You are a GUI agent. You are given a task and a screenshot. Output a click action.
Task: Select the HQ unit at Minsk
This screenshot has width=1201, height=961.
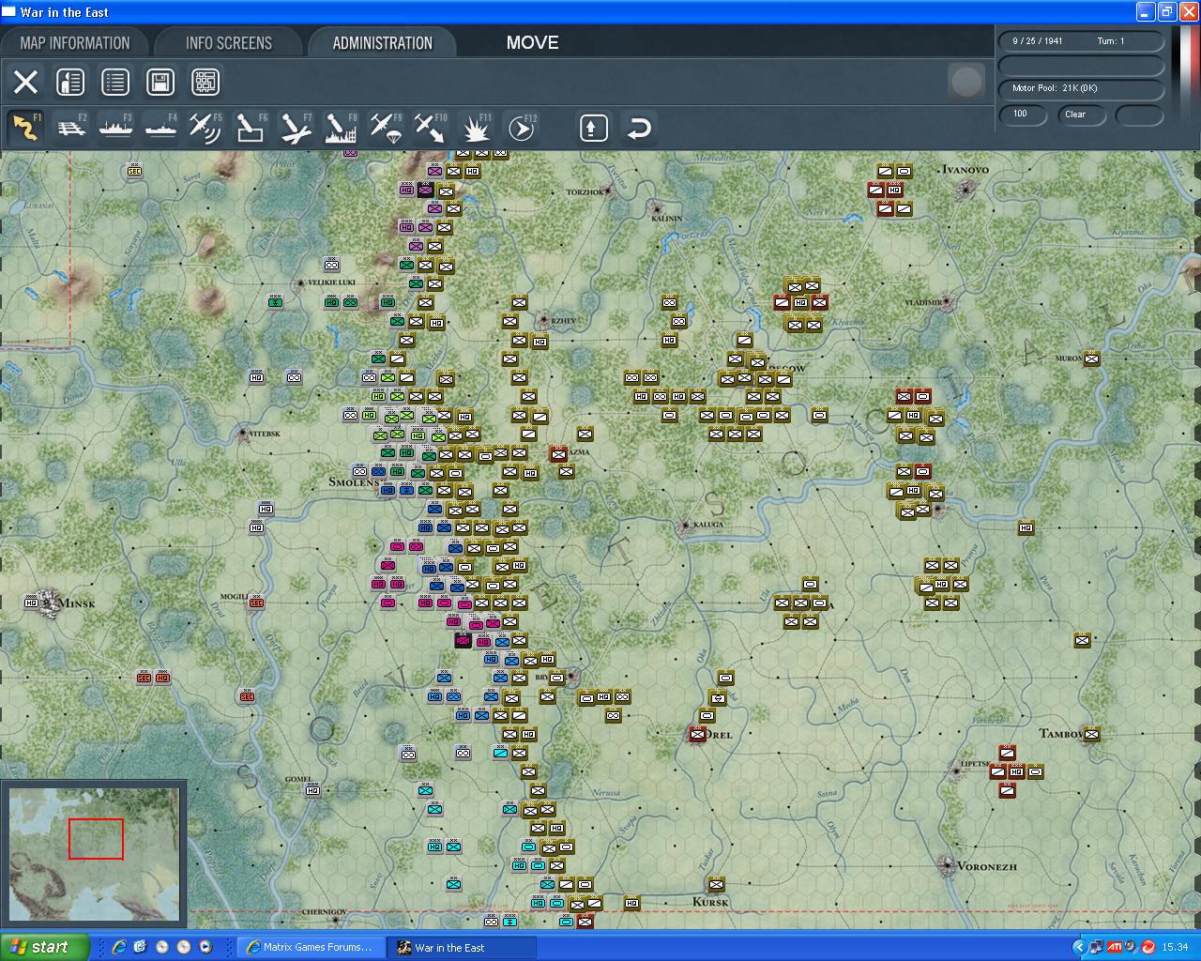pos(32,603)
